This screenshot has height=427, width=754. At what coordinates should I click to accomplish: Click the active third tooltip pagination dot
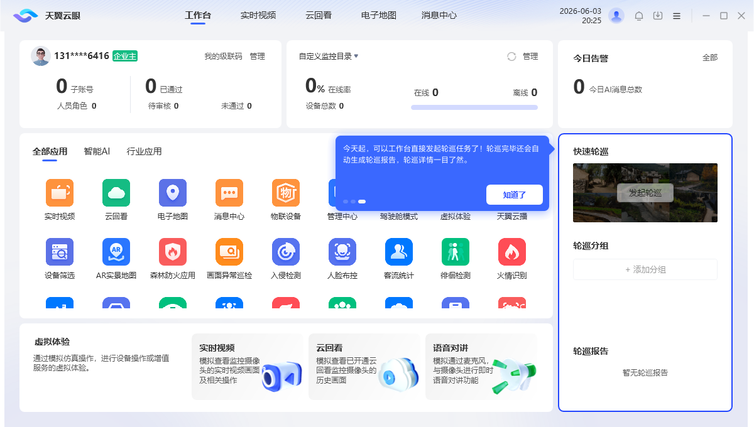tap(362, 202)
